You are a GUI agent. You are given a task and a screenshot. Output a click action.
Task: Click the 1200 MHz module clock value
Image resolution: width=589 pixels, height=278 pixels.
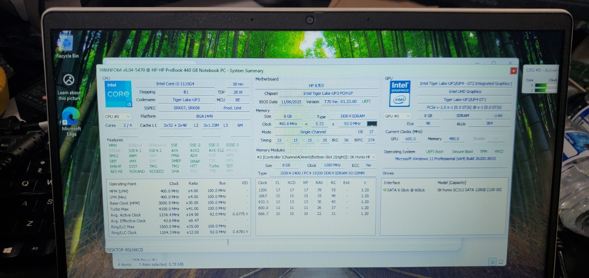(332, 165)
